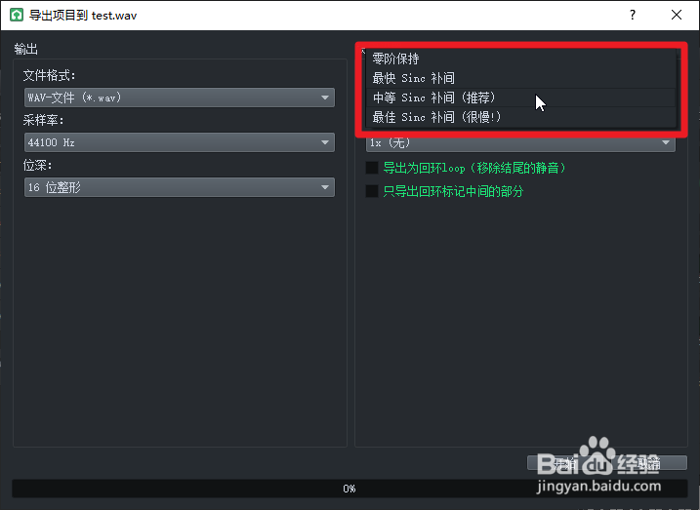Open the 采样率 44100 Hz dropdown

pyautogui.click(x=180, y=142)
